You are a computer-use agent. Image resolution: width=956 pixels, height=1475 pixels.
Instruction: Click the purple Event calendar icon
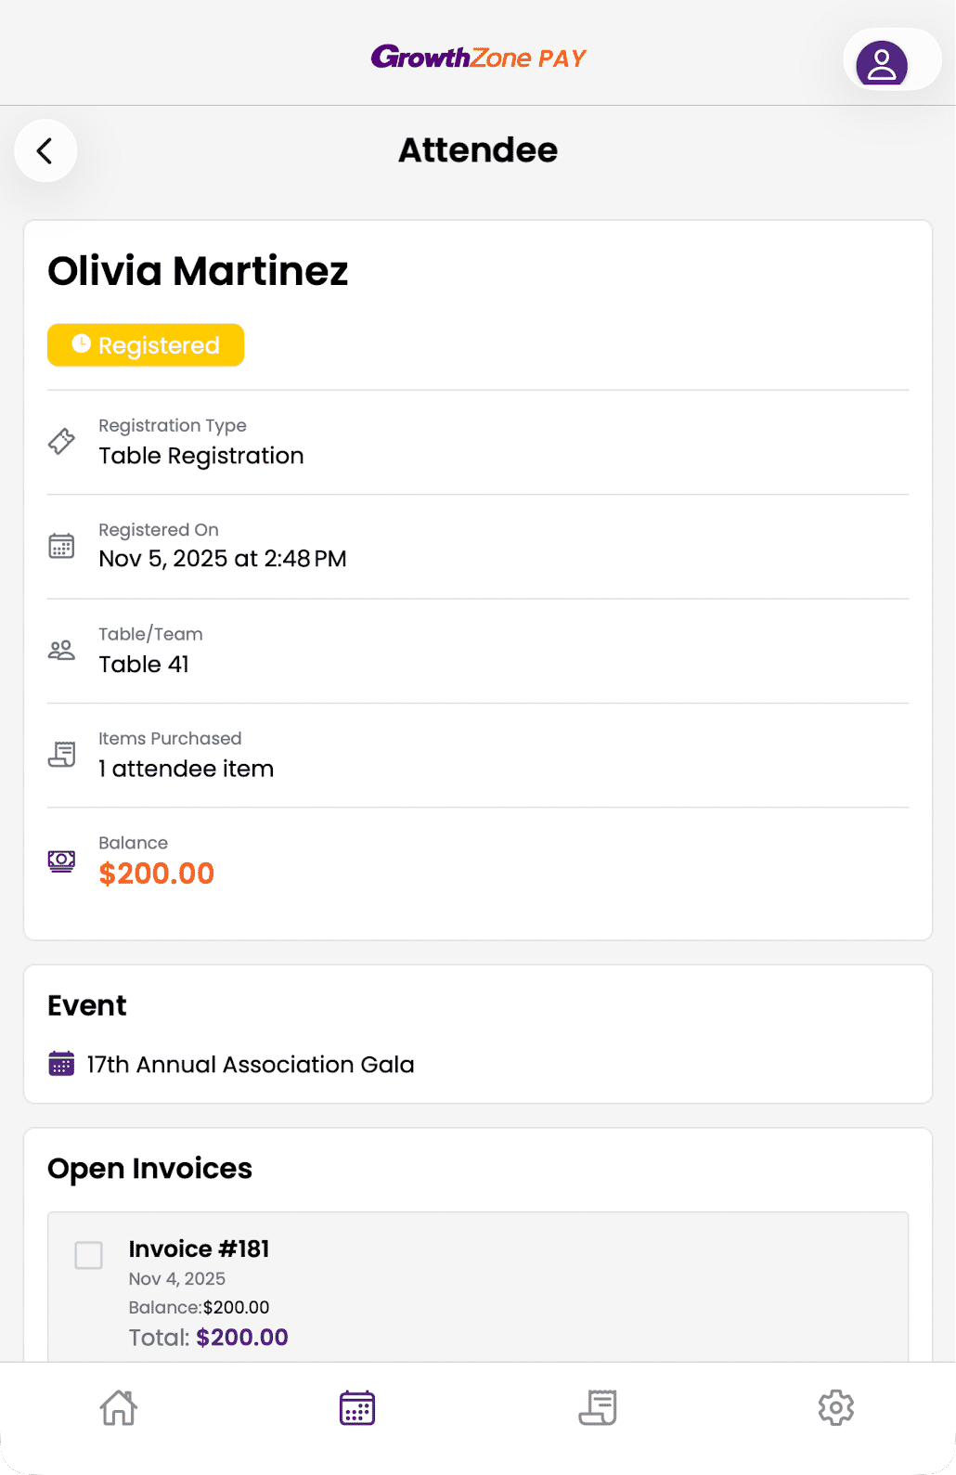[61, 1064]
